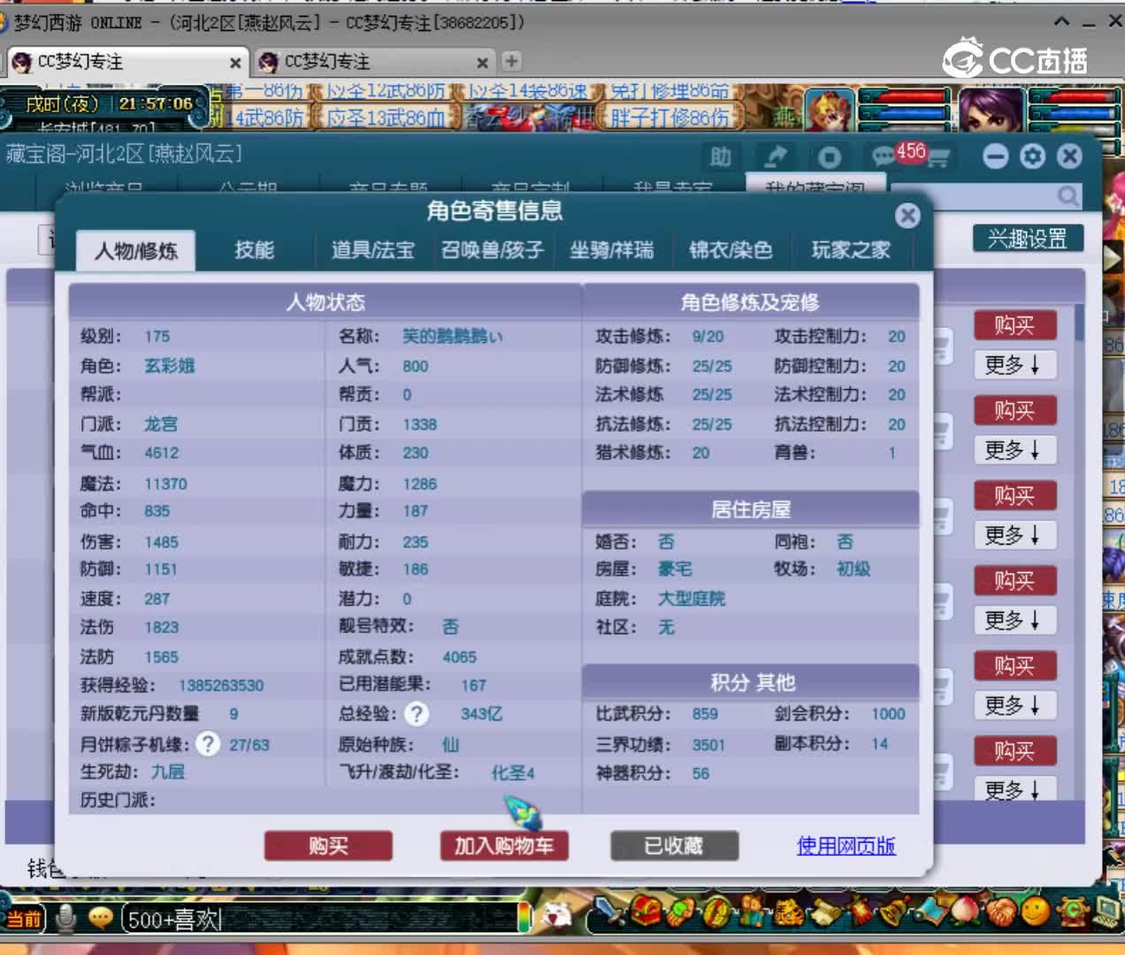Viewport: 1125px width, 955px height.
Task: Click the 兴趣设置 button
Action: click(1028, 239)
